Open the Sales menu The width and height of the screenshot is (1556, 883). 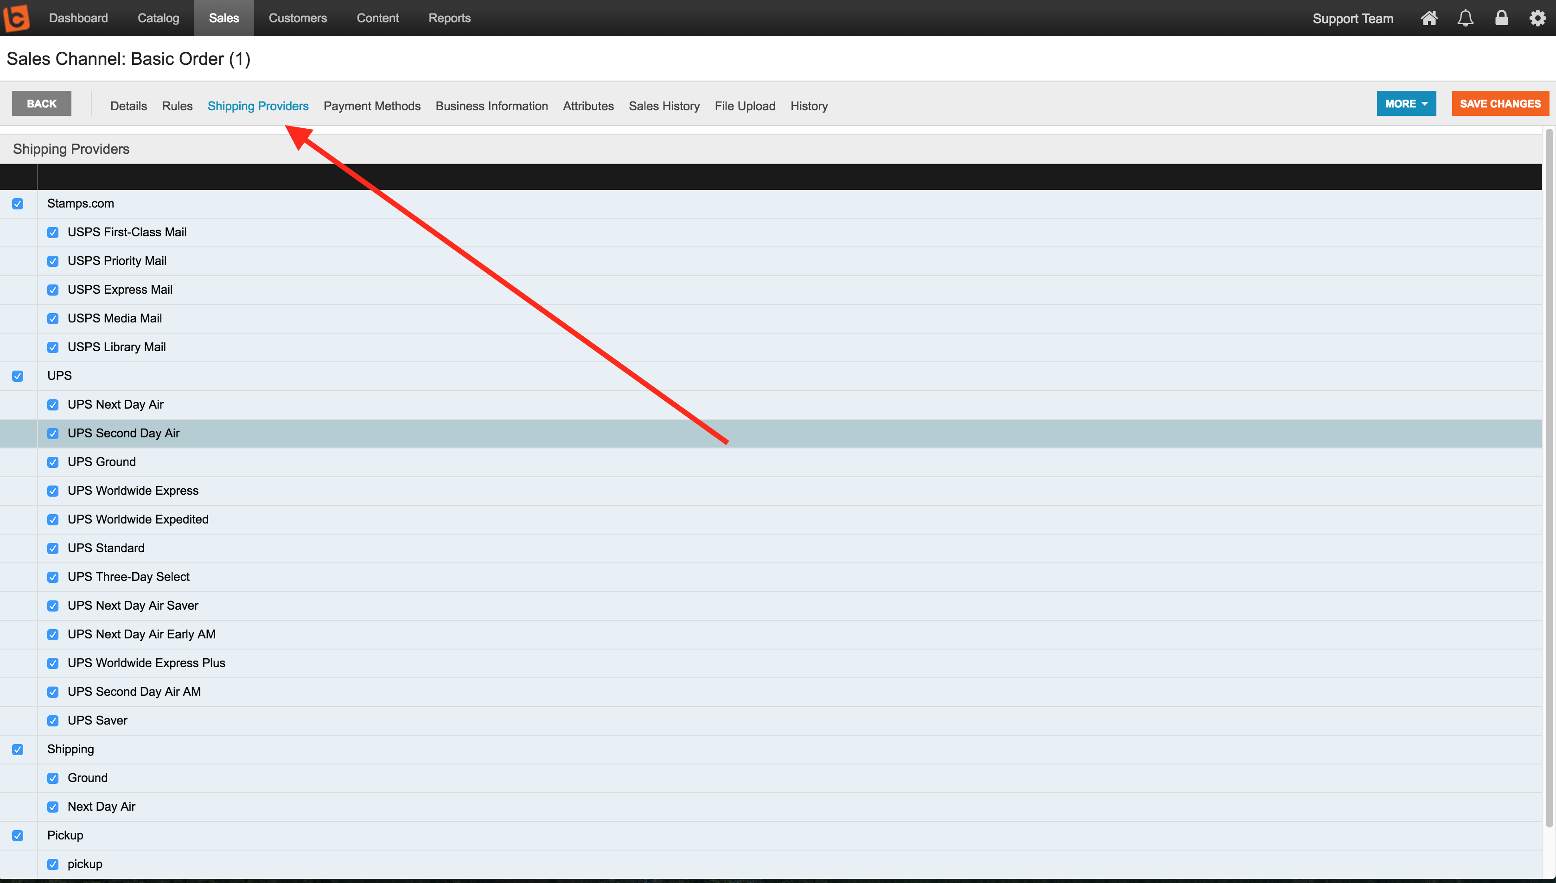(224, 18)
